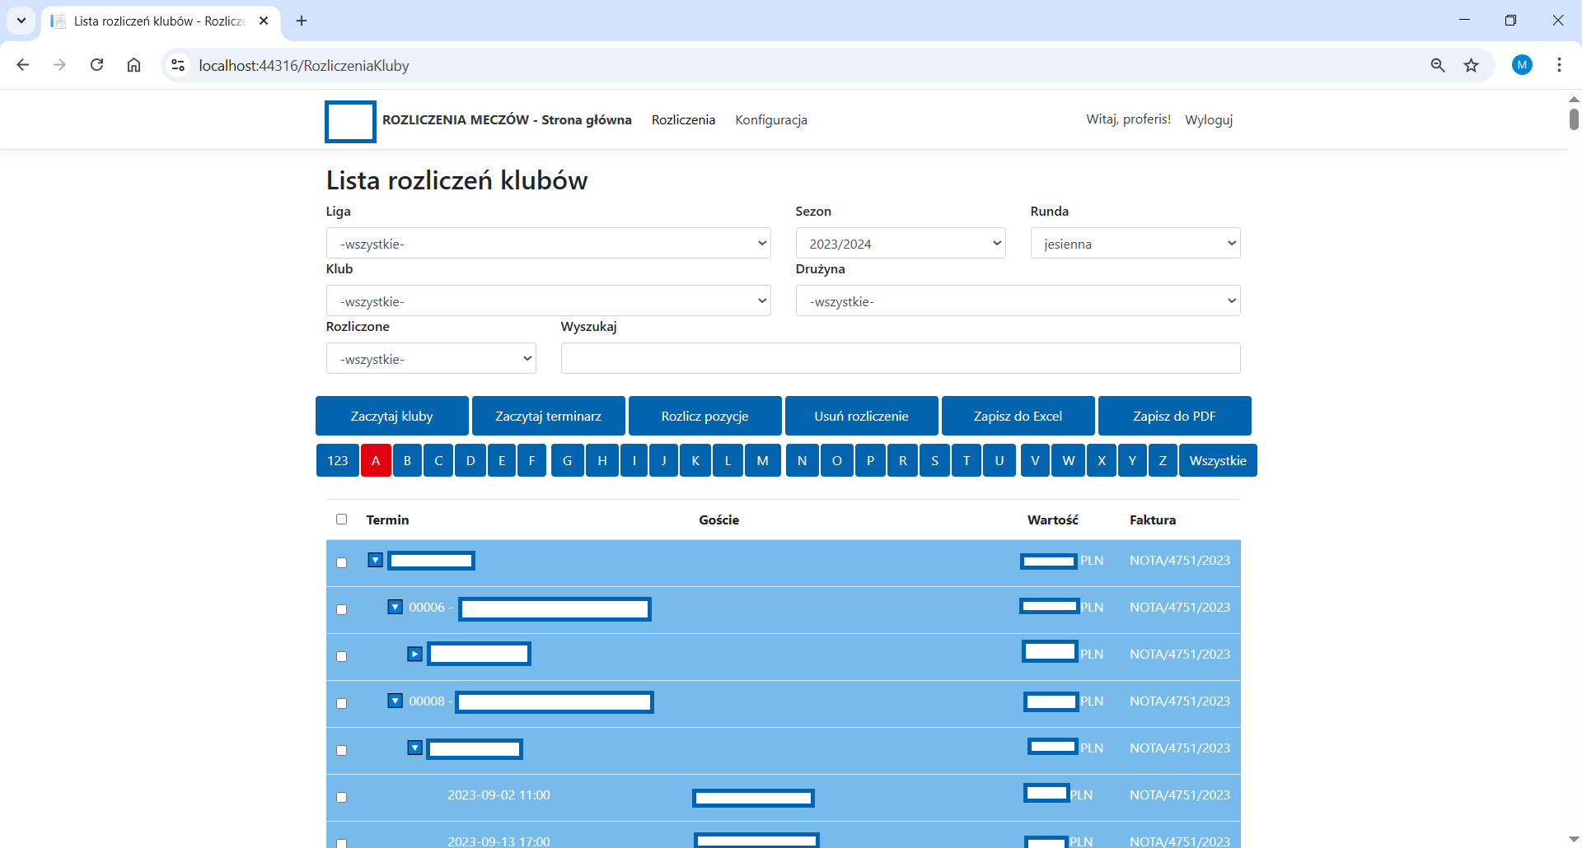Click the Zaczytaj terminarz button
The height and width of the screenshot is (848, 1582).
[x=549, y=416]
